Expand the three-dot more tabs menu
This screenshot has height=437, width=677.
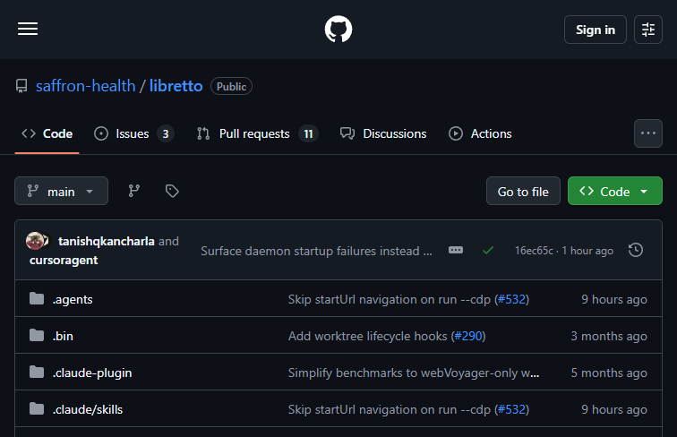648,133
